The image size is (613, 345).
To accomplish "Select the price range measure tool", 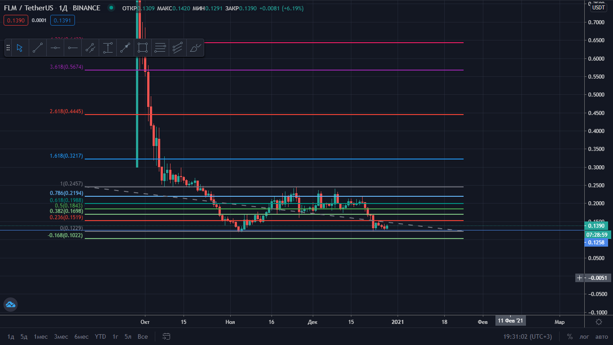I will tap(108, 48).
